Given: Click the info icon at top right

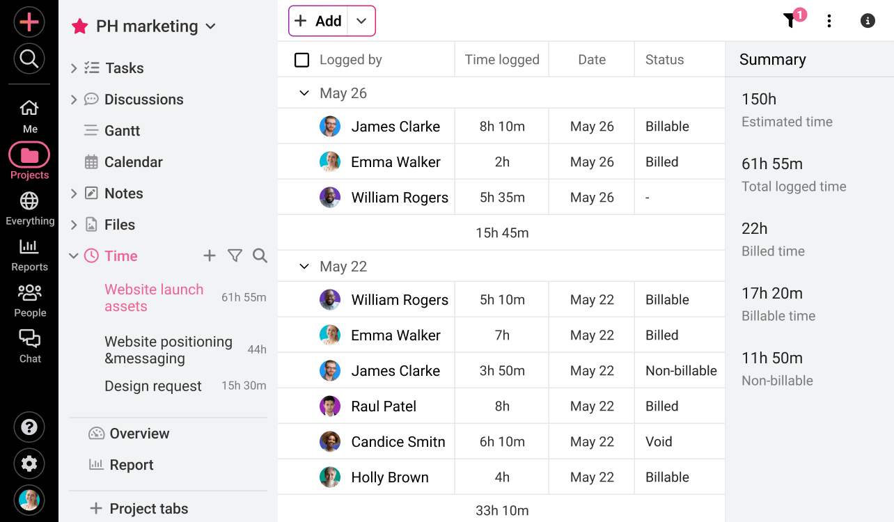Looking at the screenshot, I should coord(867,21).
